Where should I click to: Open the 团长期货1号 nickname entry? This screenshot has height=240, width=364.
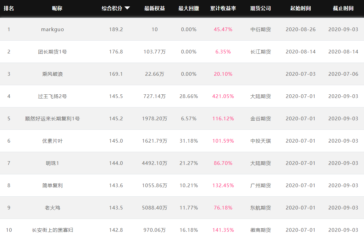pyautogui.click(x=52, y=52)
